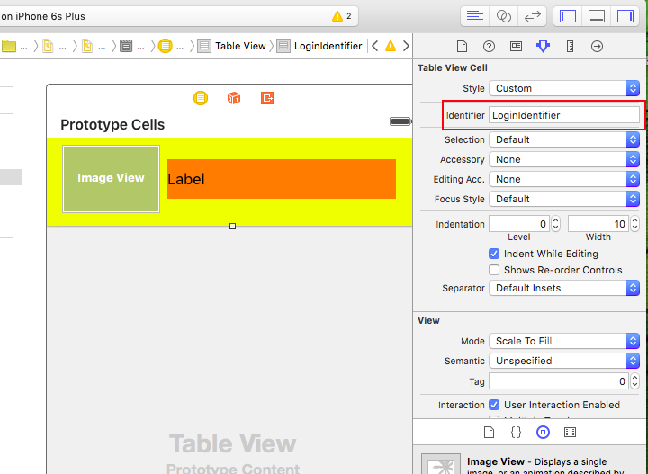Viewport: 648px width, 474px height.
Task: Click the Table View Cell section title
Action: click(453, 67)
